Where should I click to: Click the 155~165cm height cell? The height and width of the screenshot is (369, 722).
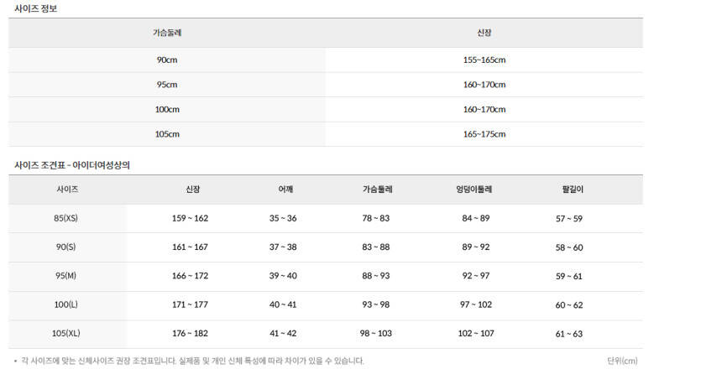[484, 60]
